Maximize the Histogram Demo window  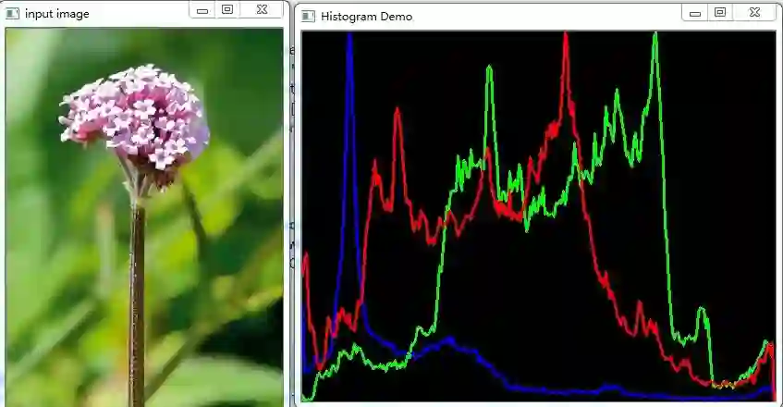pos(720,13)
